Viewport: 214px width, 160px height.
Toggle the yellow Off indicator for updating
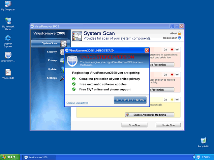[x=172, y=99]
